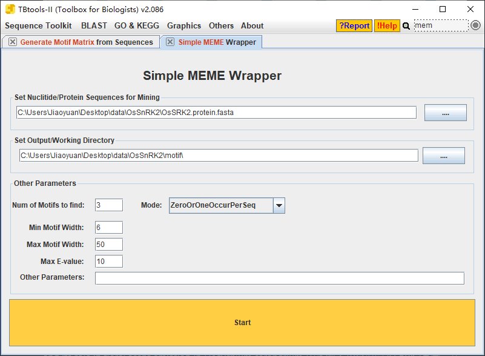Switch to Generate Motif Matrix from Sequences tab

(x=87, y=42)
